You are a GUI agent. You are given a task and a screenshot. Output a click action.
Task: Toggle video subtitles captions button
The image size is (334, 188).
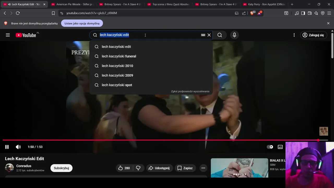pyautogui.click(x=280, y=147)
